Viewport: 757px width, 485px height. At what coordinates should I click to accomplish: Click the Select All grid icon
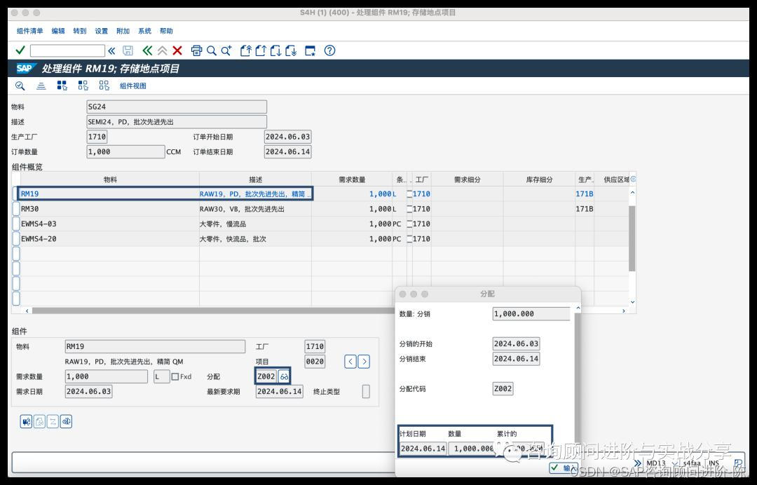click(x=62, y=86)
